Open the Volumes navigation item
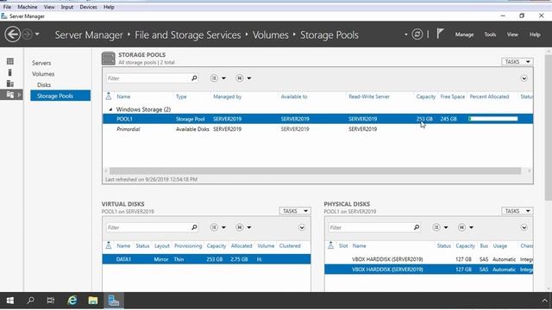Viewport: 552px width, 310px height. (x=43, y=74)
